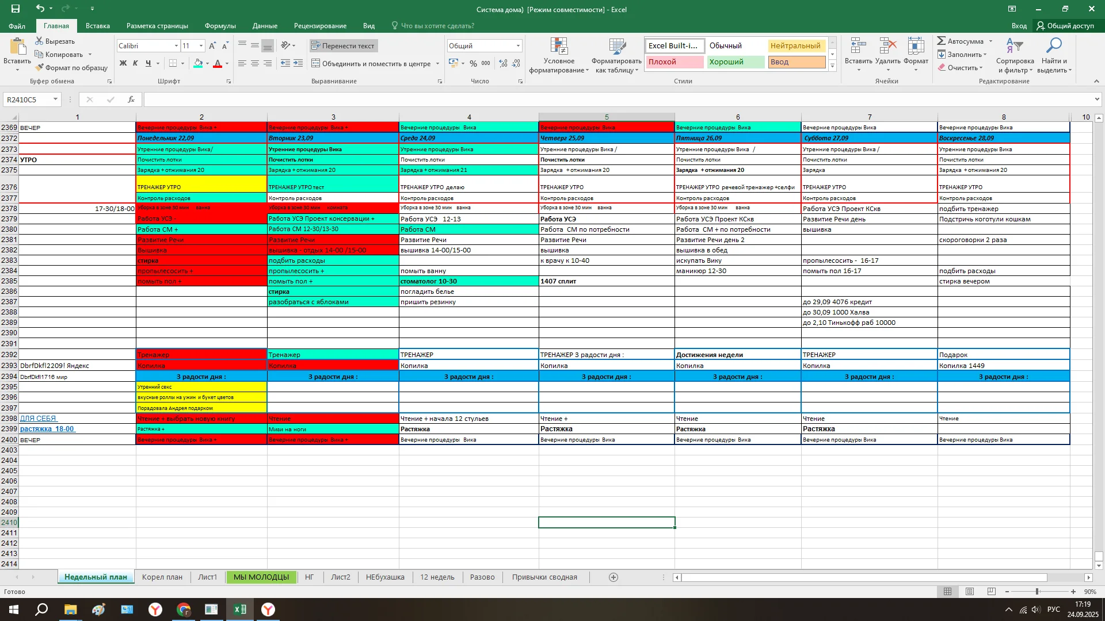
Task: Open the Sort and Filter tool
Action: [x=1014, y=47]
